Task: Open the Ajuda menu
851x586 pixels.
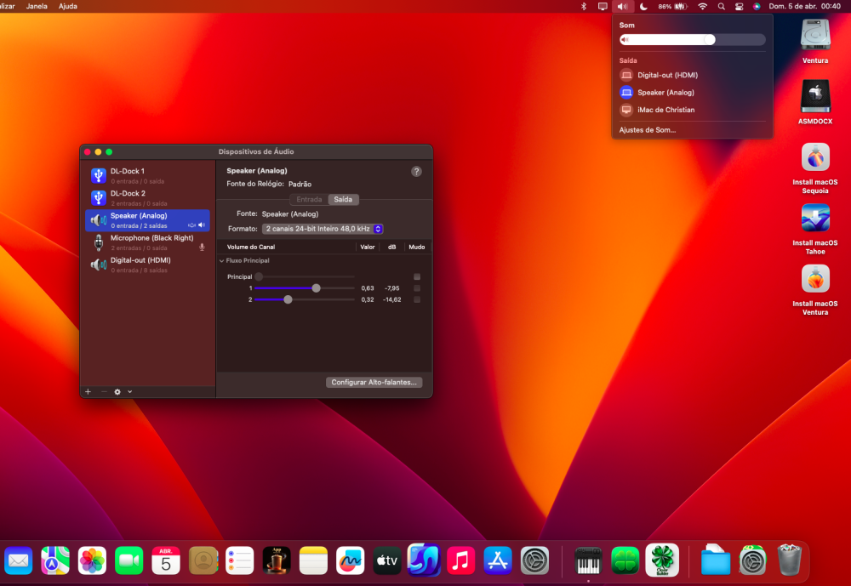Action: [x=68, y=7]
